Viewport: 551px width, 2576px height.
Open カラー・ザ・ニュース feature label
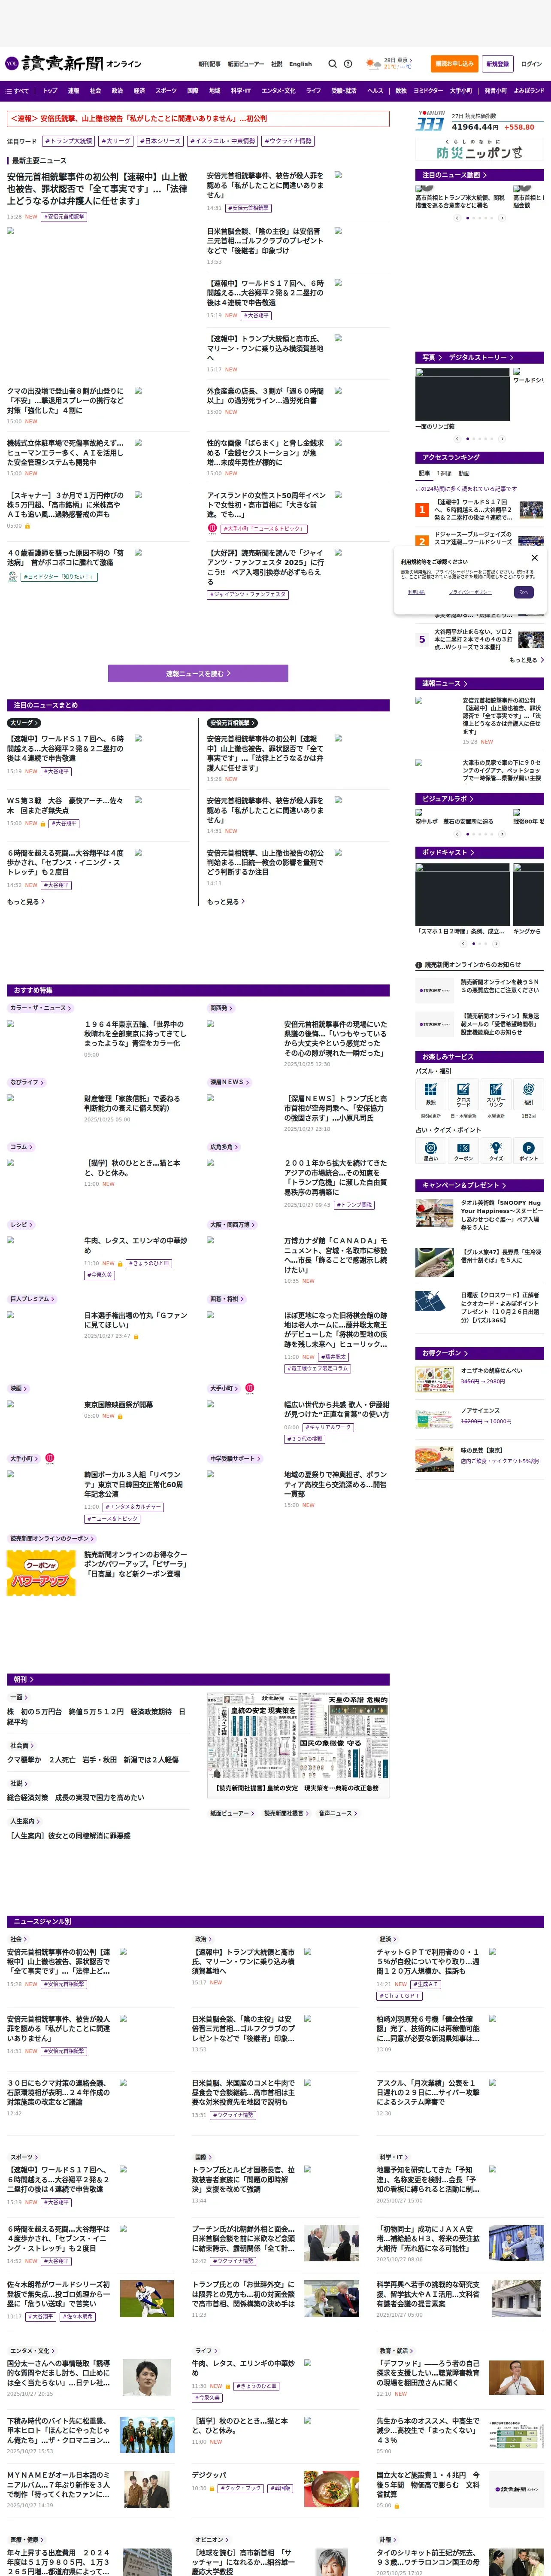click(40, 1008)
